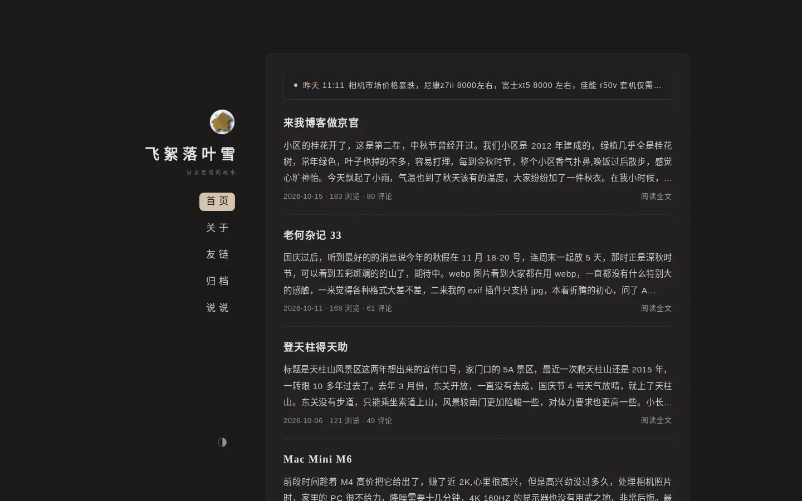This screenshot has width=802, height=501.
Task: Click the site title 飞絮落叶雪
Action: click(x=190, y=154)
